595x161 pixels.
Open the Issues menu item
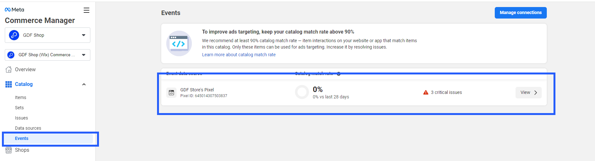tap(21, 118)
